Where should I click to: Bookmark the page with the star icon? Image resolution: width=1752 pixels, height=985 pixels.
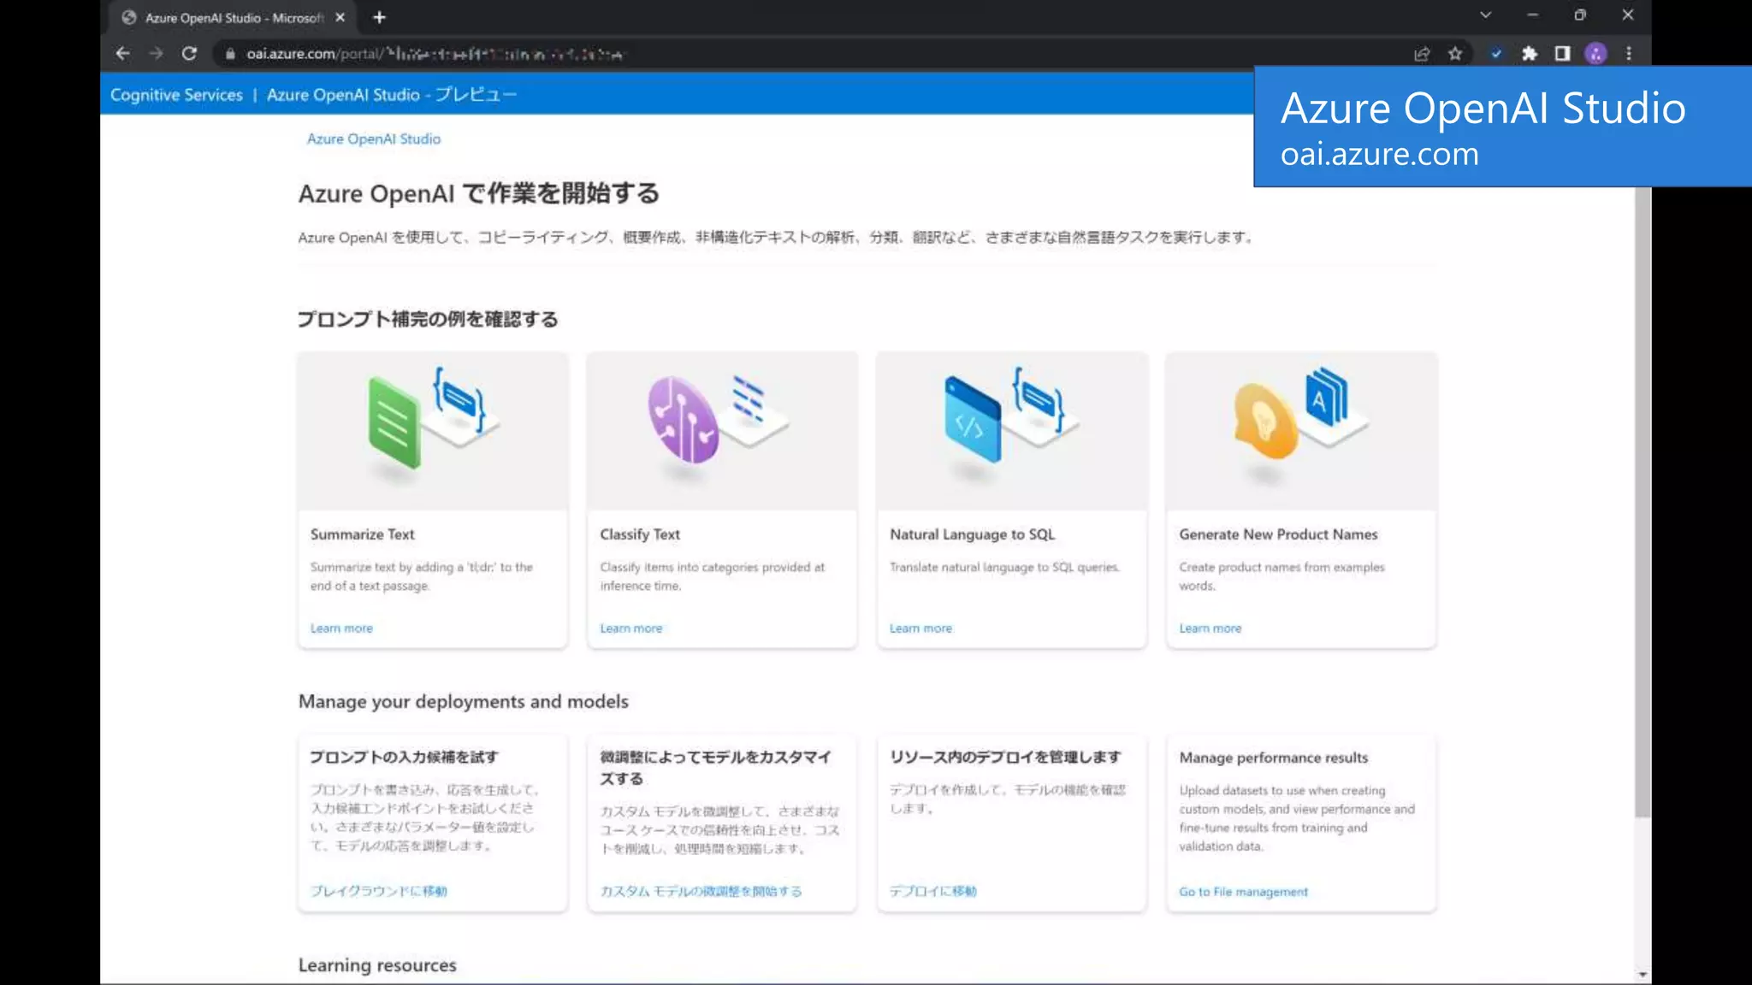pos(1455,54)
